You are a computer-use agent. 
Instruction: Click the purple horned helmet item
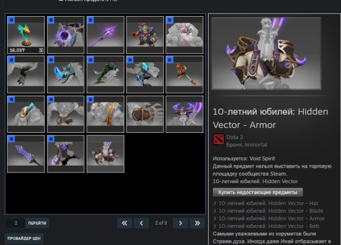[x=184, y=114]
